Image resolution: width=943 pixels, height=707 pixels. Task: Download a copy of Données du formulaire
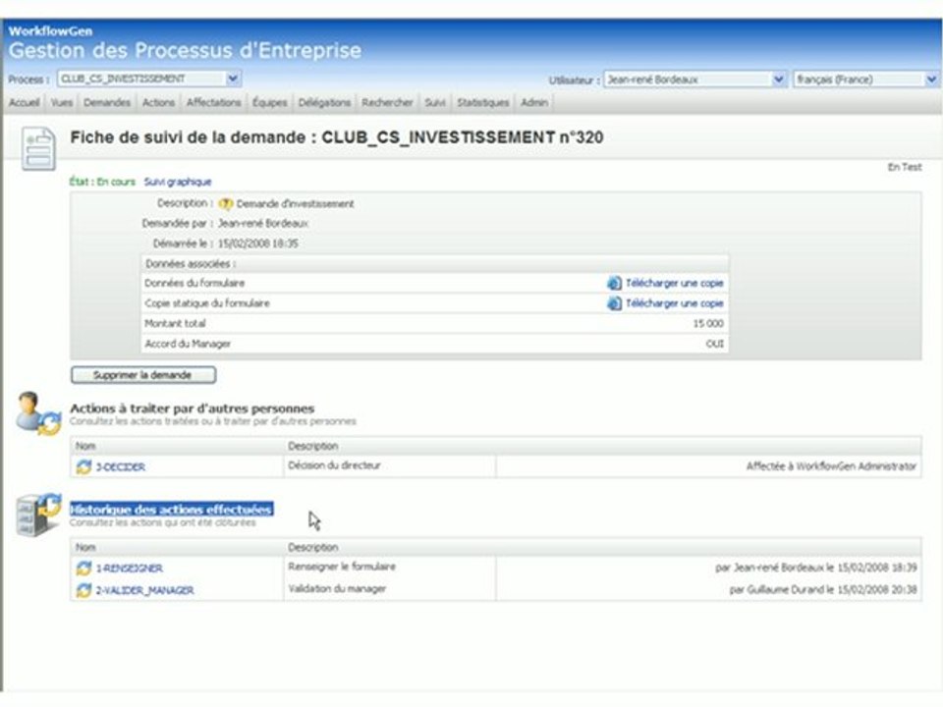coord(674,283)
